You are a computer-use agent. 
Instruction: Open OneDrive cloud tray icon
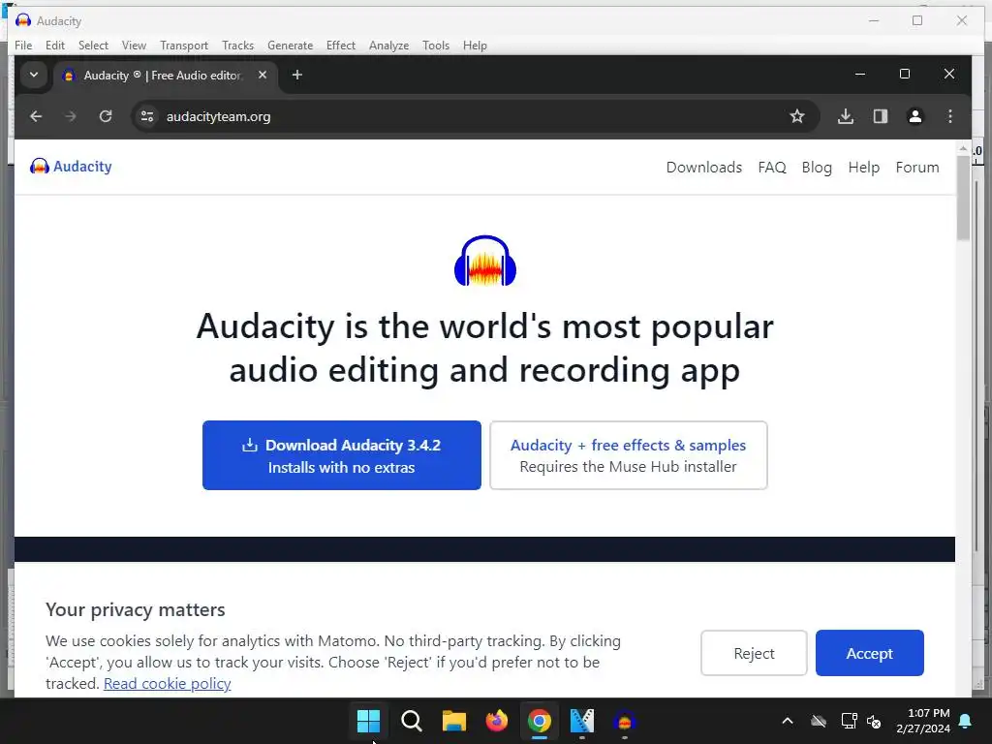(819, 721)
